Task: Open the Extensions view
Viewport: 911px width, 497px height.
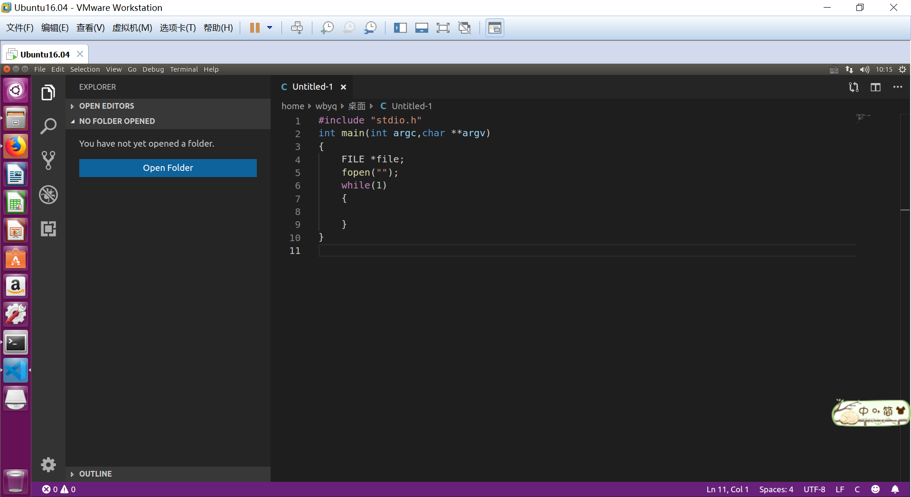Action: click(x=48, y=229)
